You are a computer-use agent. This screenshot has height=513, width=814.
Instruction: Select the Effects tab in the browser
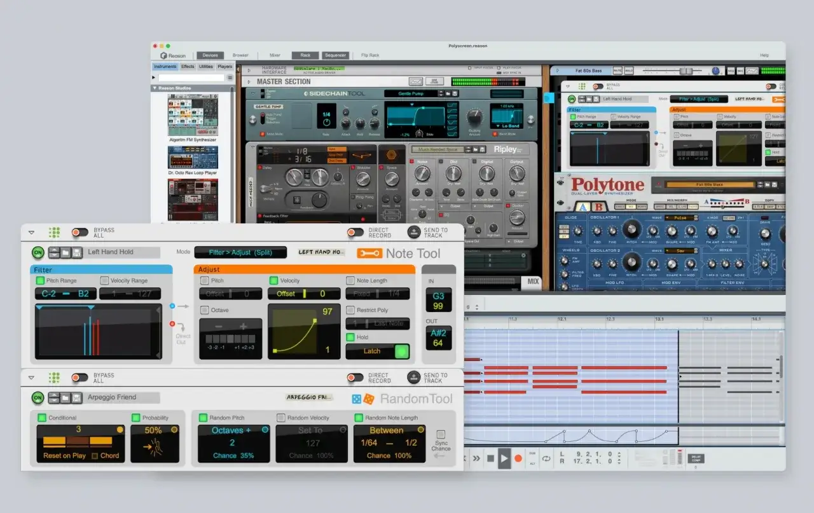(188, 66)
